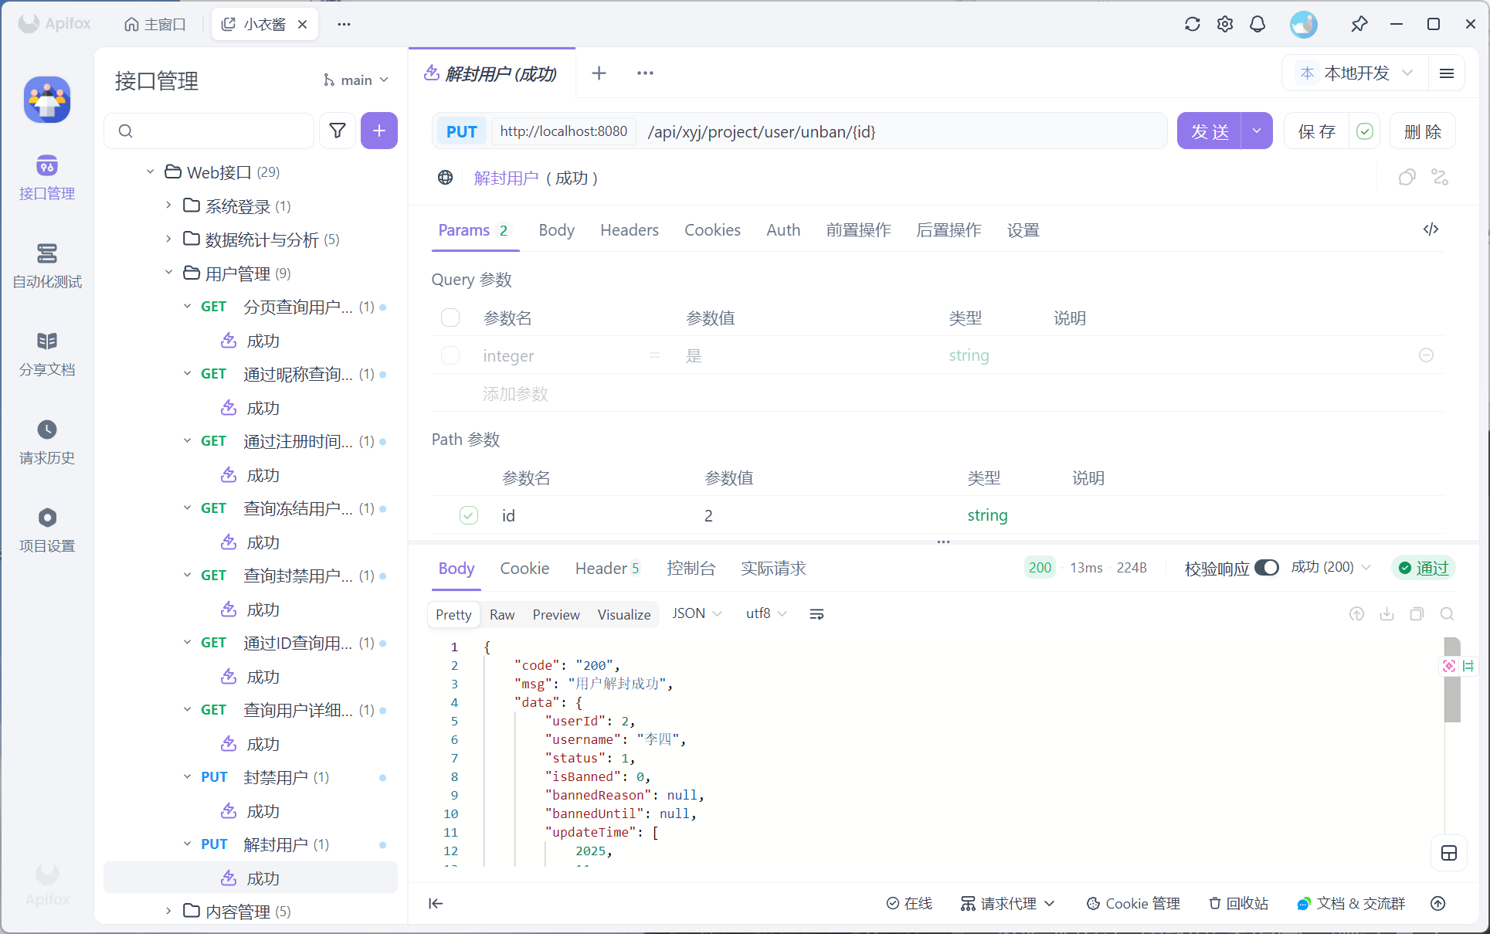Uncheck the id path parameter checkbox

pyautogui.click(x=469, y=515)
